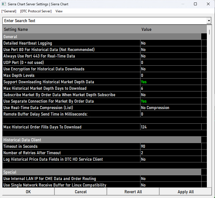Viewport: 215px width, 198px height.
Task: Select Remote Buffer Delay Send Time name
Action: pyautogui.click(x=71, y=114)
